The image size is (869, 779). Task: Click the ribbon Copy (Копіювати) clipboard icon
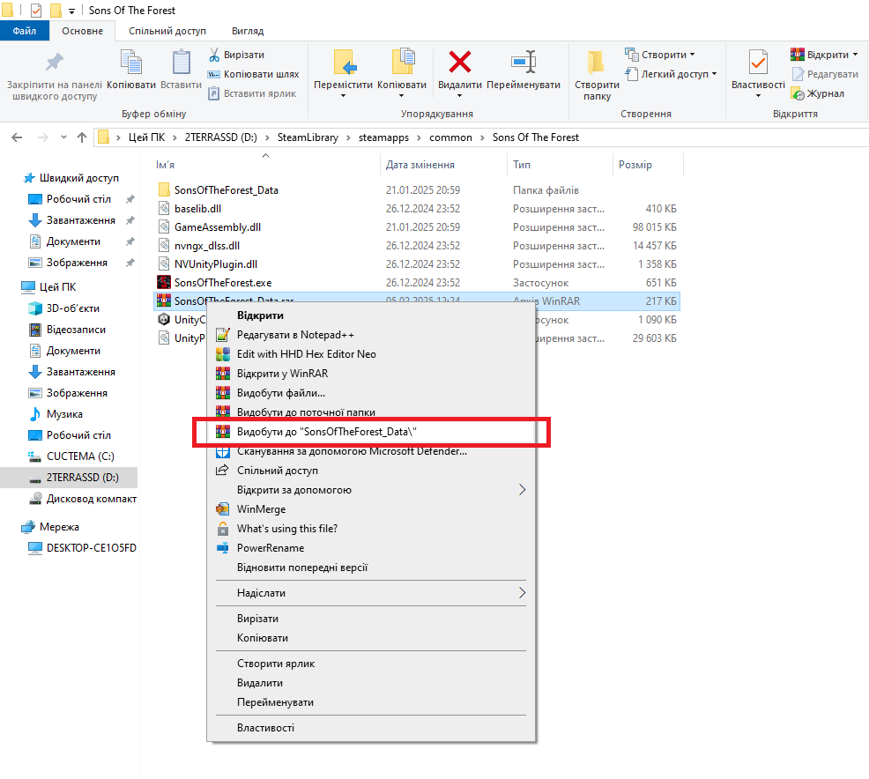131,62
